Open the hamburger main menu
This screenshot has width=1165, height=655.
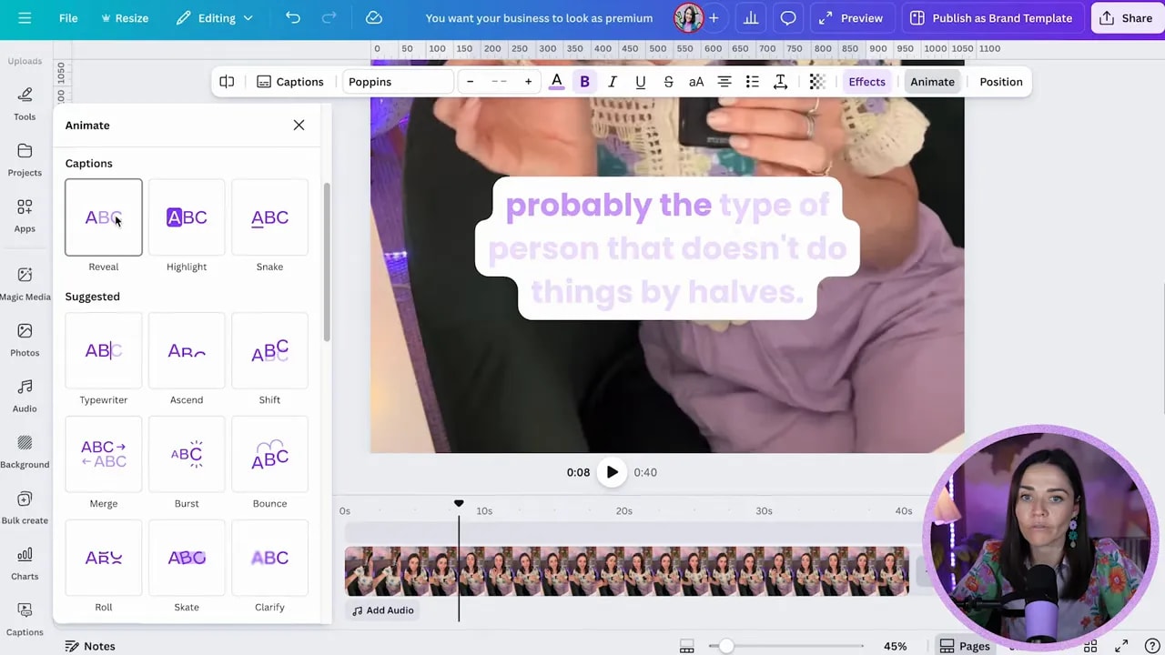click(x=25, y=18)
